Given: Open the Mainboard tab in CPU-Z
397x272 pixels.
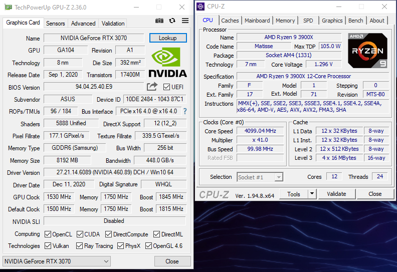Looking at the screenshot, I should coord(257,21).
